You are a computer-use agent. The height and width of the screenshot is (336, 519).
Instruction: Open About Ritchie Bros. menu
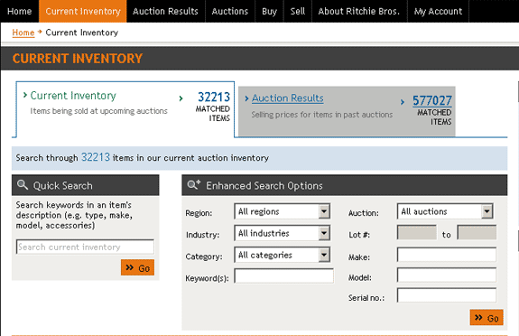coord(359,11)
